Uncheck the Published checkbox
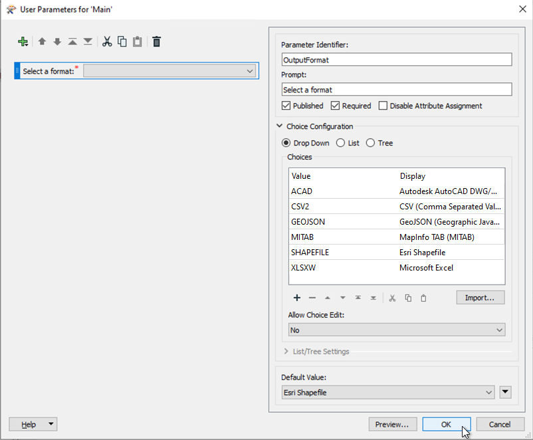Image resolution: width=533 pixels, height=440 pixels. tap(286, 106)
